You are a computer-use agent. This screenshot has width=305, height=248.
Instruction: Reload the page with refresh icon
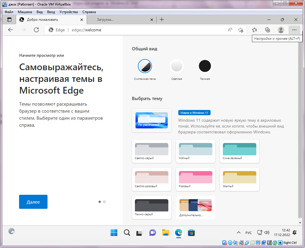(x=36, y=30)
